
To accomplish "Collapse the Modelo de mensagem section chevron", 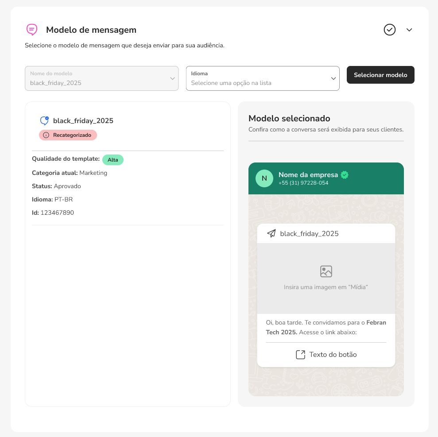I will tap(409, 30).
